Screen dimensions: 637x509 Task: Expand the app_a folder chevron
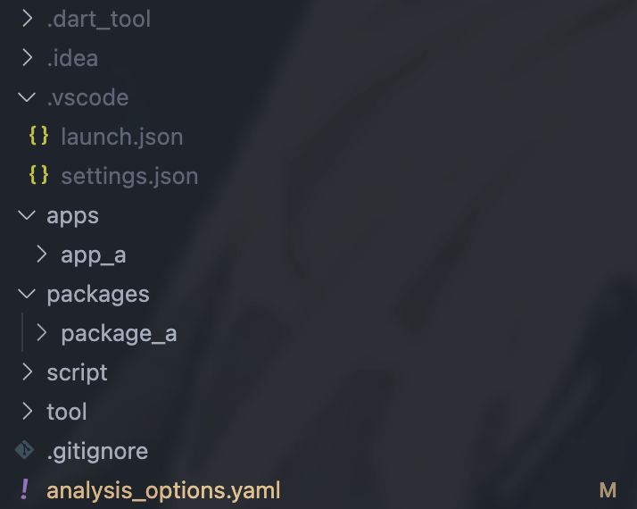tap(41, 254)
